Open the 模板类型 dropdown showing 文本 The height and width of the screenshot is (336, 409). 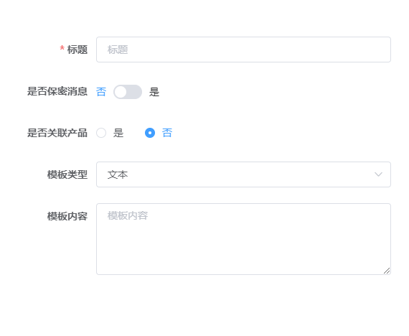point(243,174)
